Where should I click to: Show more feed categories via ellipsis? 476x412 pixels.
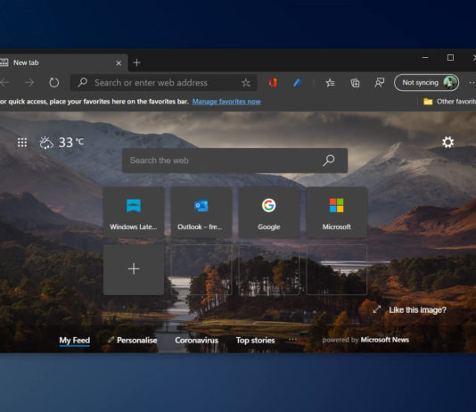pyautogui.click(x=292, y=340)
